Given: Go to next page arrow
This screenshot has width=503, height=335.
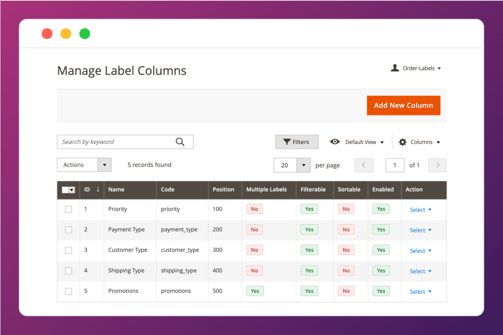Looking at the screenshot, I should [x=438, y=165].
